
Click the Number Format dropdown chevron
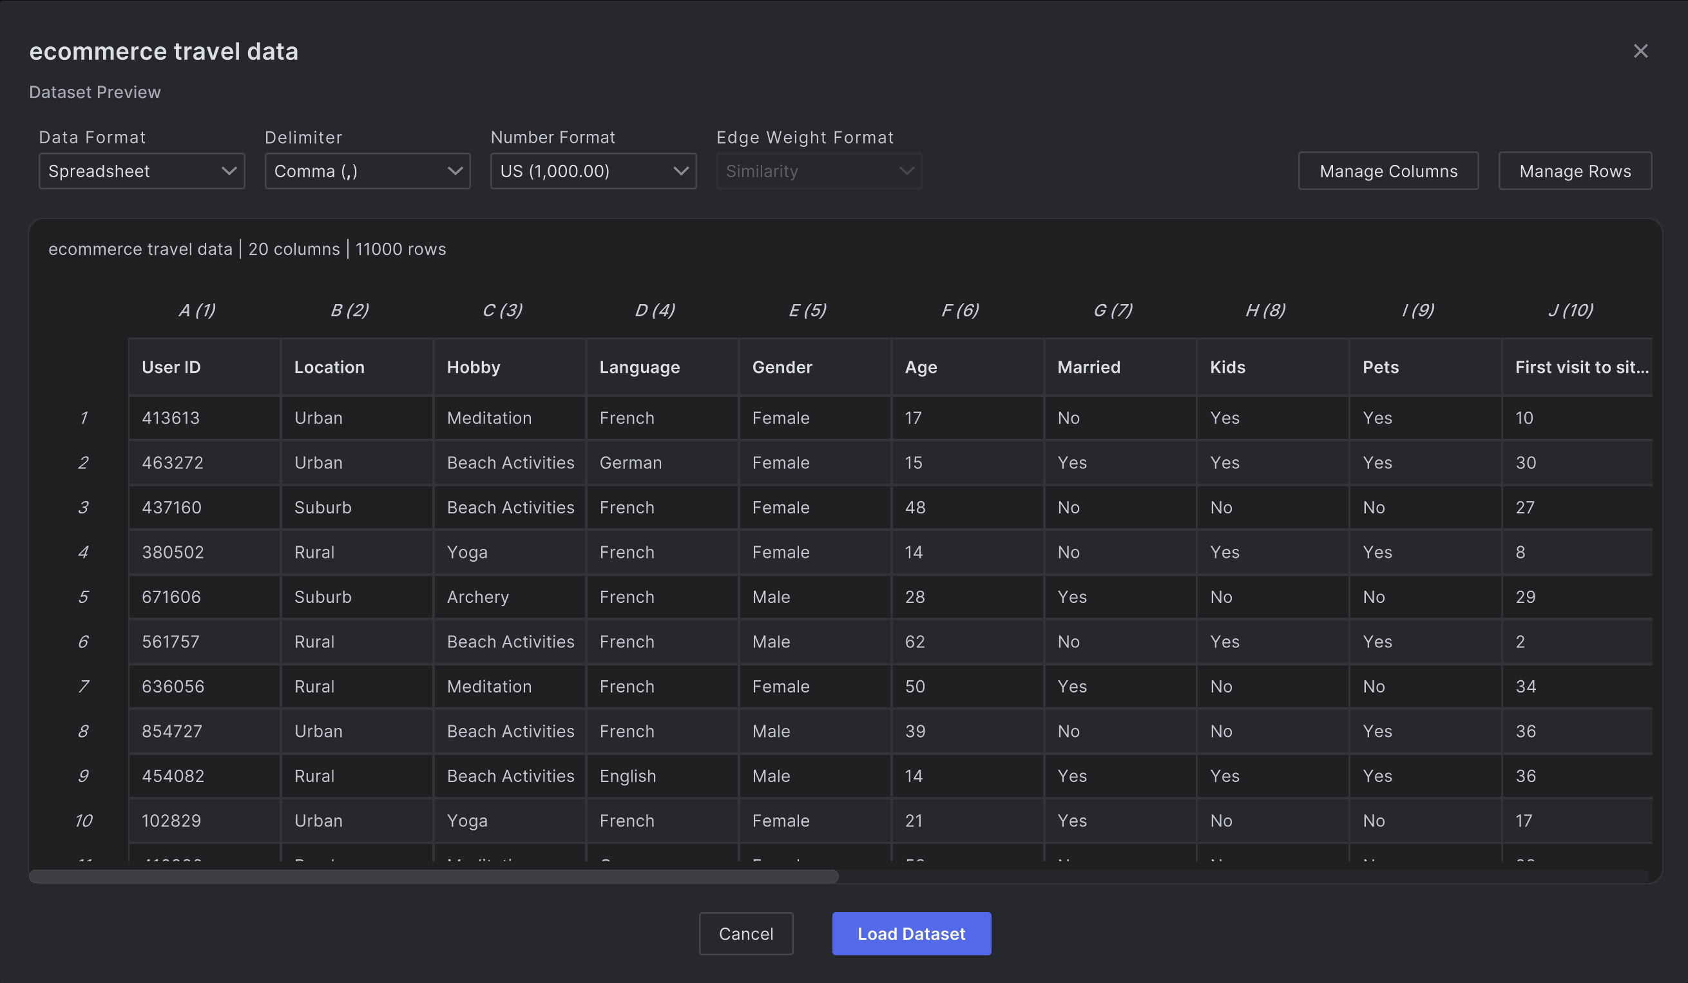682,171
